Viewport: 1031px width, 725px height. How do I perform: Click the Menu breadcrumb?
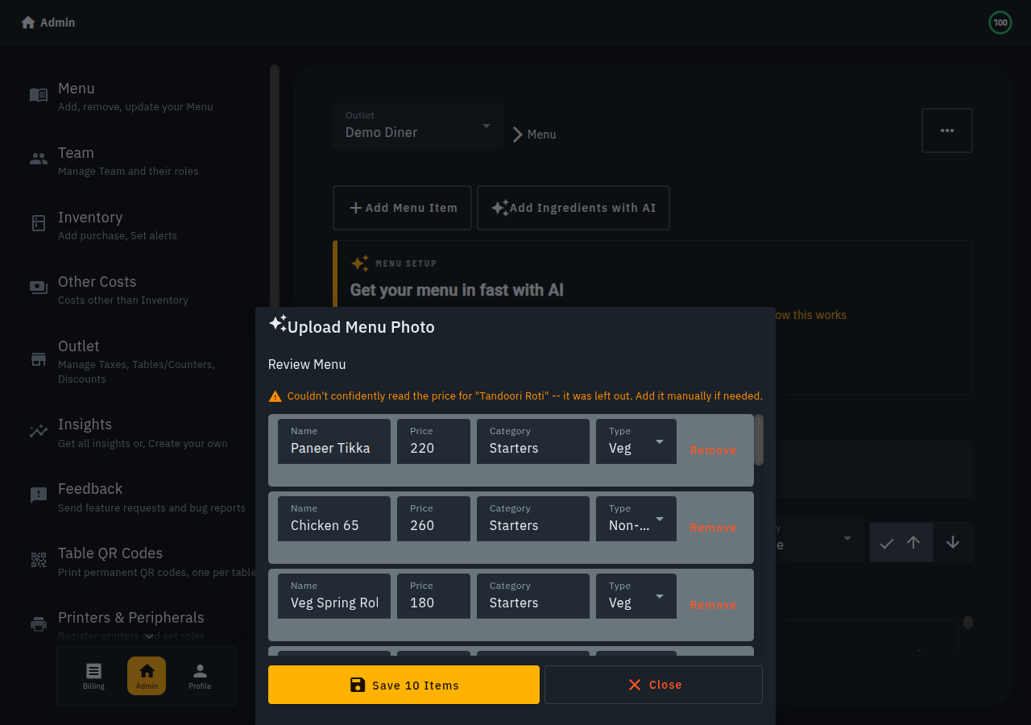coord(541,135)
